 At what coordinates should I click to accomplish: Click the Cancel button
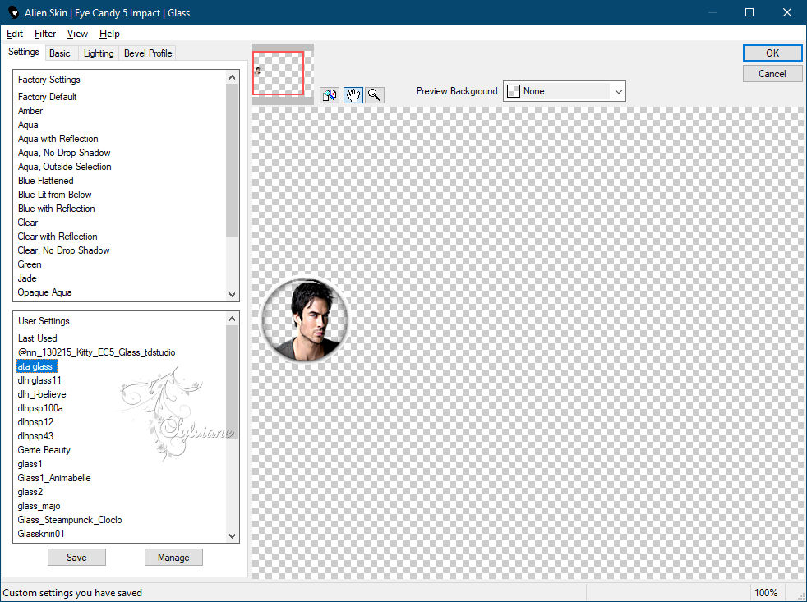coord(772,74)
